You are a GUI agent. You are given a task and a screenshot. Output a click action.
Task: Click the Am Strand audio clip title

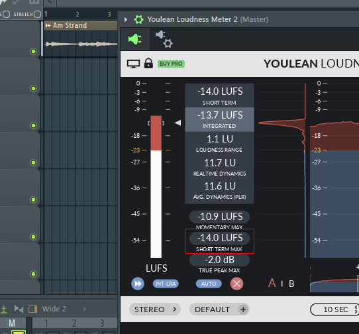[70, 25]
